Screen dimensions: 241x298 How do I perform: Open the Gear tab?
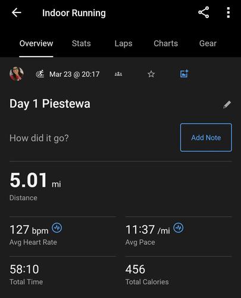(x=208, y=44)
